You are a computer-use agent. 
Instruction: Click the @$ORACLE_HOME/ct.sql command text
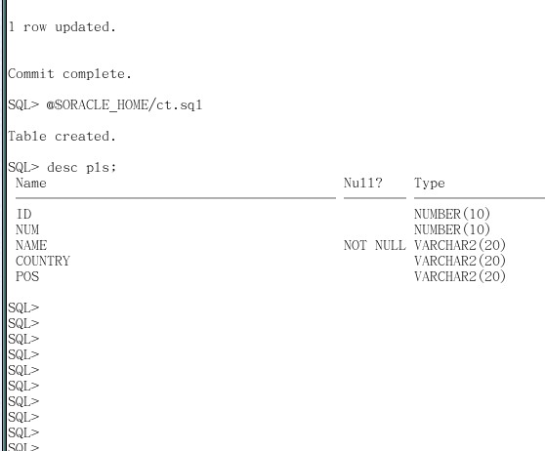tap(124, 104)
